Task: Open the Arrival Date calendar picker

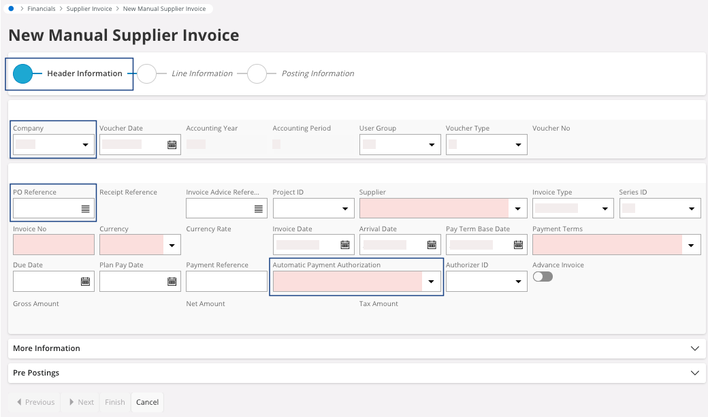Action: 432,245
